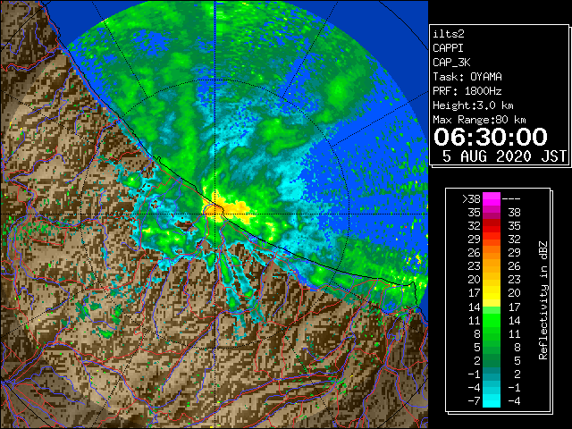Viewport: 572px width, 429px height.
Task: Click the orange swatch beside 26 and 29
Action: click(492, 253)
